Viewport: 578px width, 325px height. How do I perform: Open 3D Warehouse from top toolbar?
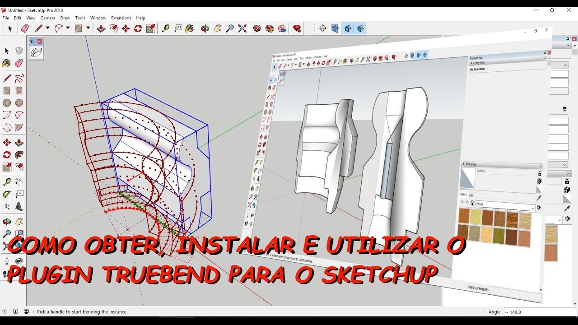(257, 29)
